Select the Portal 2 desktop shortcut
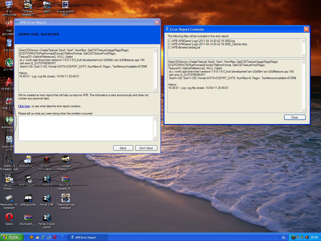The image size is (321, 241). (47, 181)
